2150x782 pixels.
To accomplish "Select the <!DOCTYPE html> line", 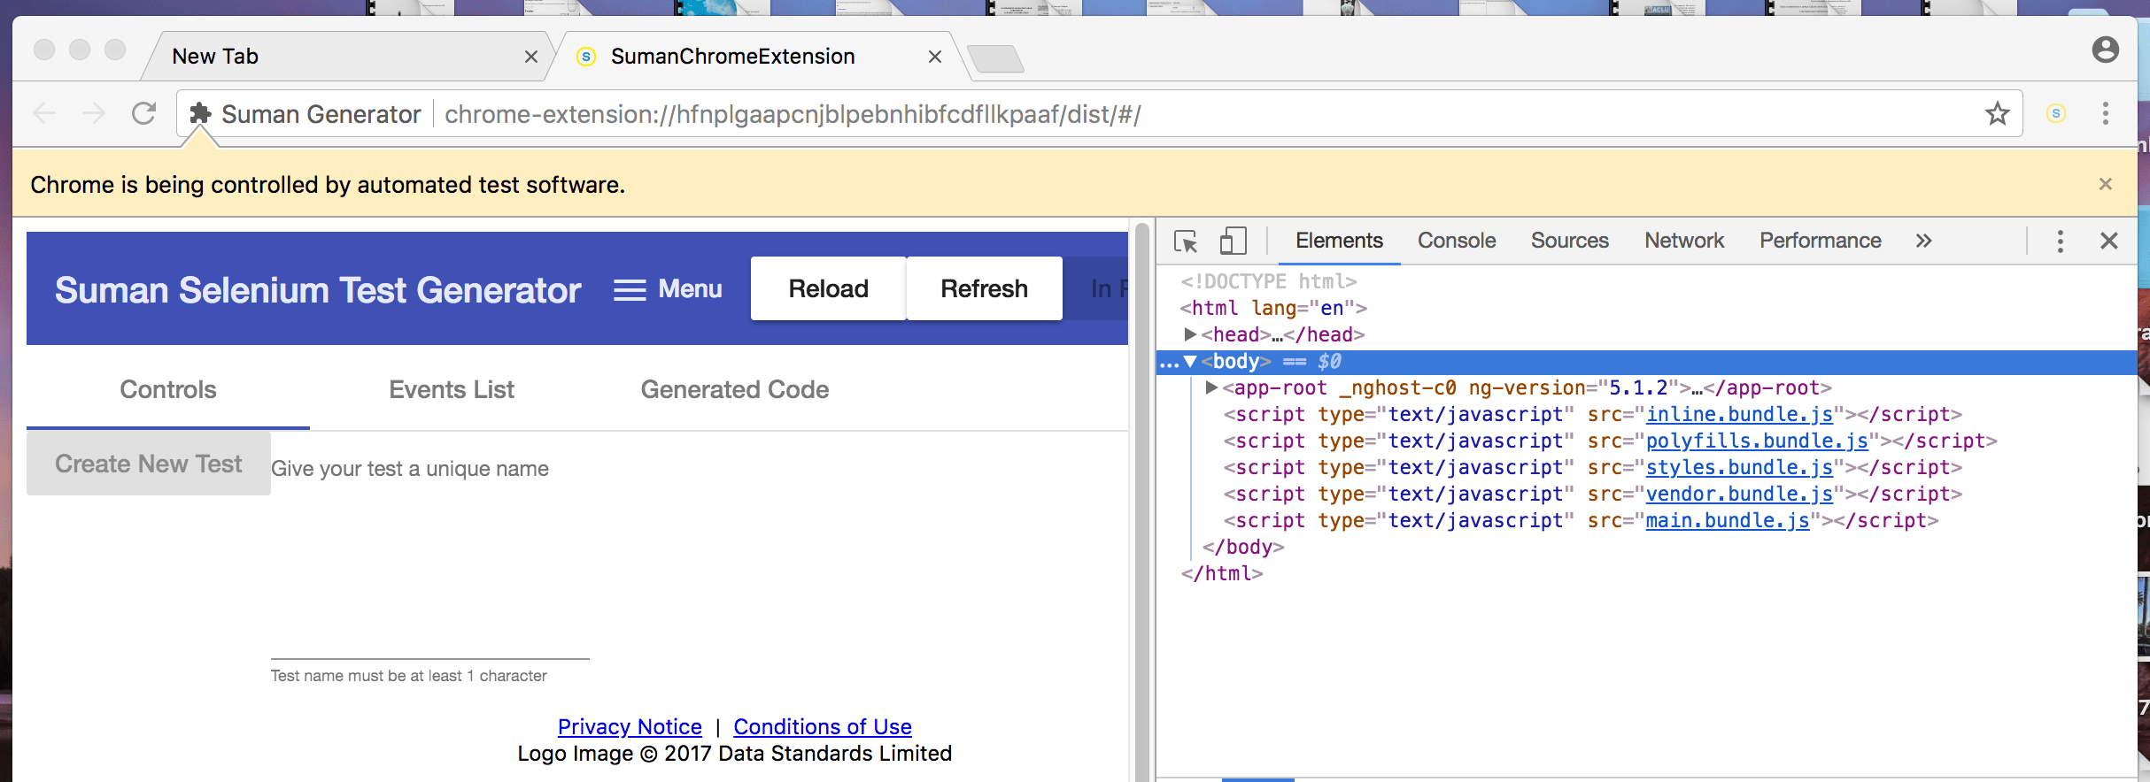I will click(x=1268, y=281).
